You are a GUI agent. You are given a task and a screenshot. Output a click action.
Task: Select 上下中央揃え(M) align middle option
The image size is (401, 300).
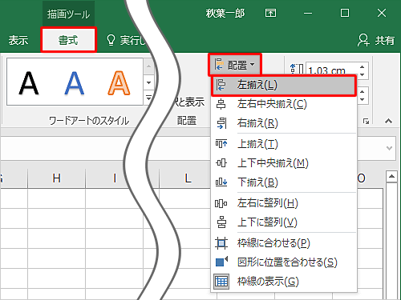[x=284, y=163]
